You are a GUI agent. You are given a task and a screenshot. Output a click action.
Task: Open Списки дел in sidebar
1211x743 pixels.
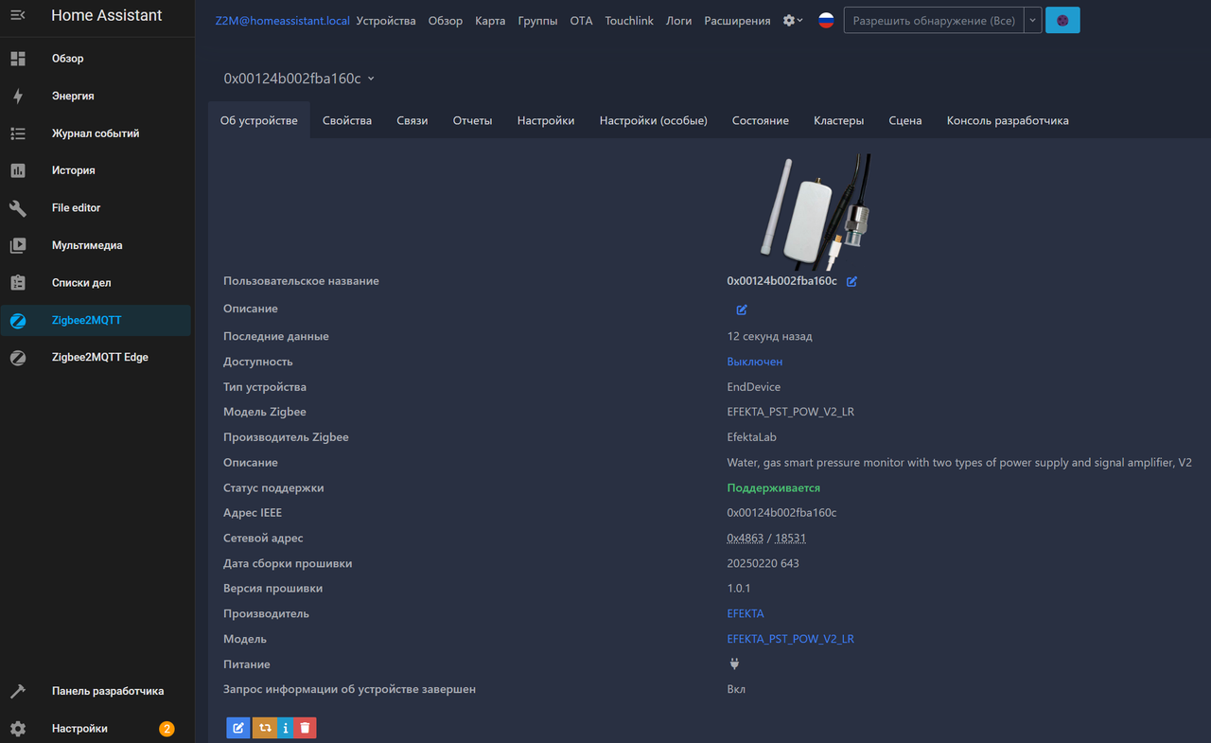click(x=97, y=282)
